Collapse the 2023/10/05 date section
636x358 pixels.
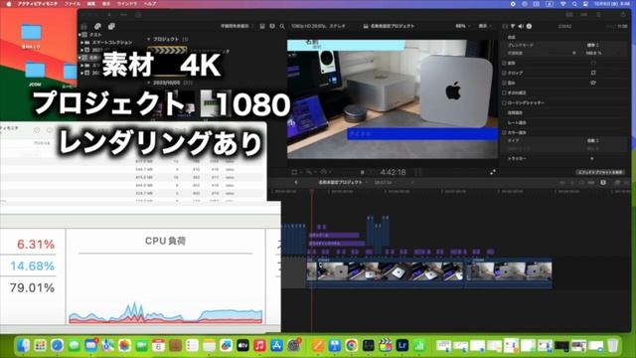point(148,83)
